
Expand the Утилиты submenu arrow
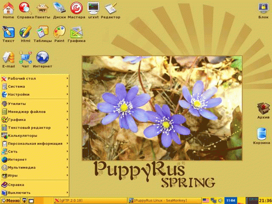tap(67, 104)
